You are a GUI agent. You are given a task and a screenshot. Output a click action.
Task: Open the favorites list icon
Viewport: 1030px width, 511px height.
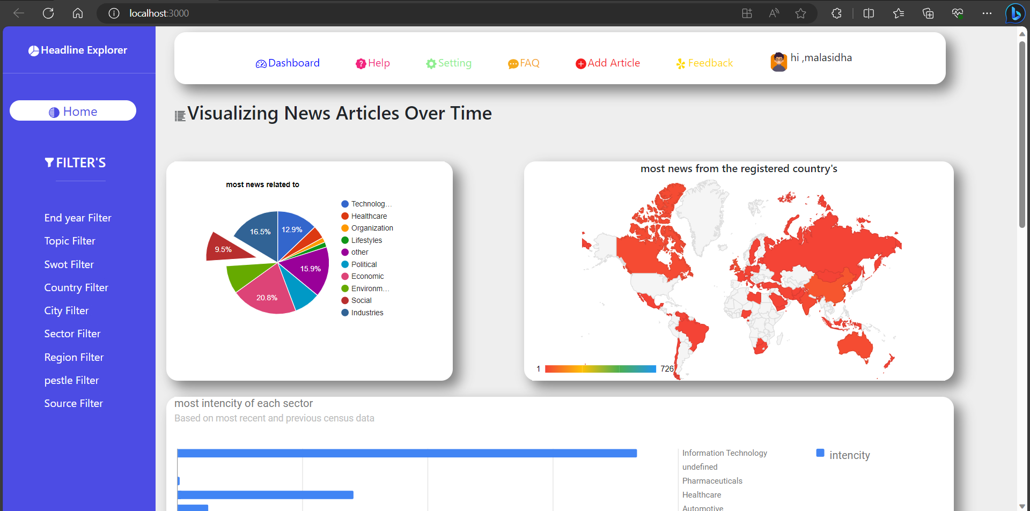[899, 13]
